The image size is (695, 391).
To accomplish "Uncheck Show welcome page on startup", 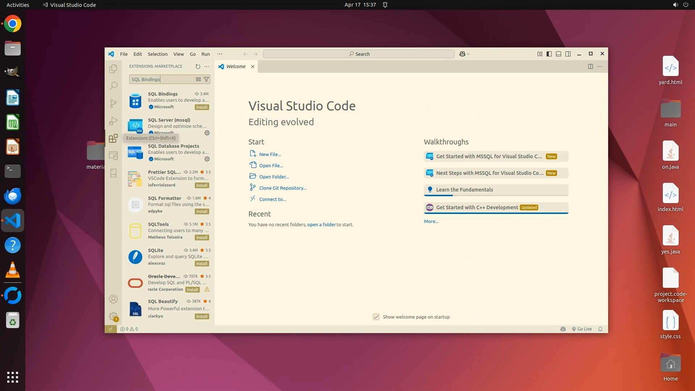I will (x=376, y=317).
